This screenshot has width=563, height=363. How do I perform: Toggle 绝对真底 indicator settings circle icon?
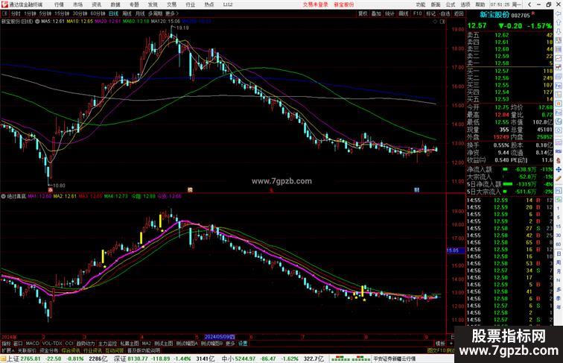tap(3, 196)
